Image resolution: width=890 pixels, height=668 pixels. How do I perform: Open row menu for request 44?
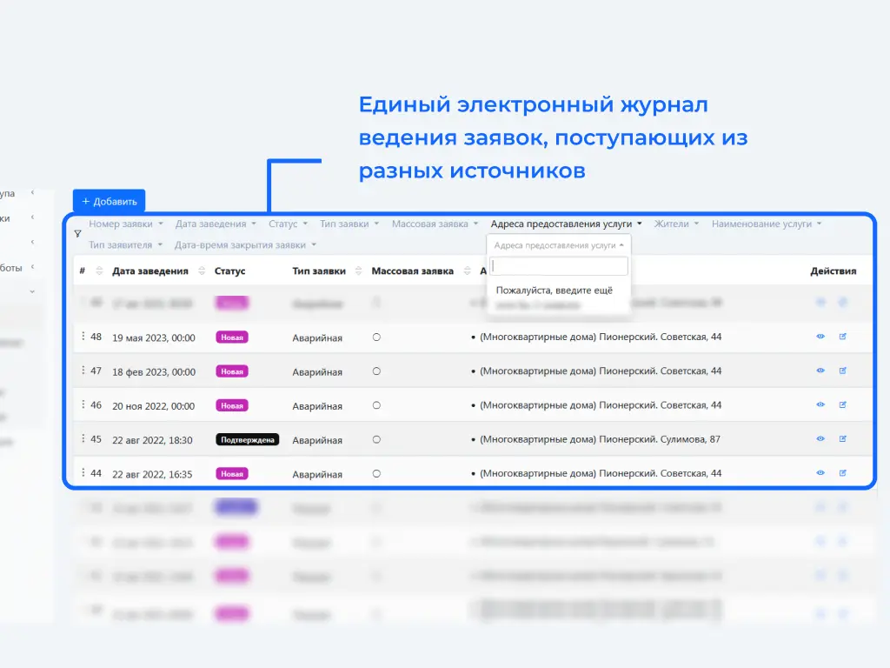(83, 473)
